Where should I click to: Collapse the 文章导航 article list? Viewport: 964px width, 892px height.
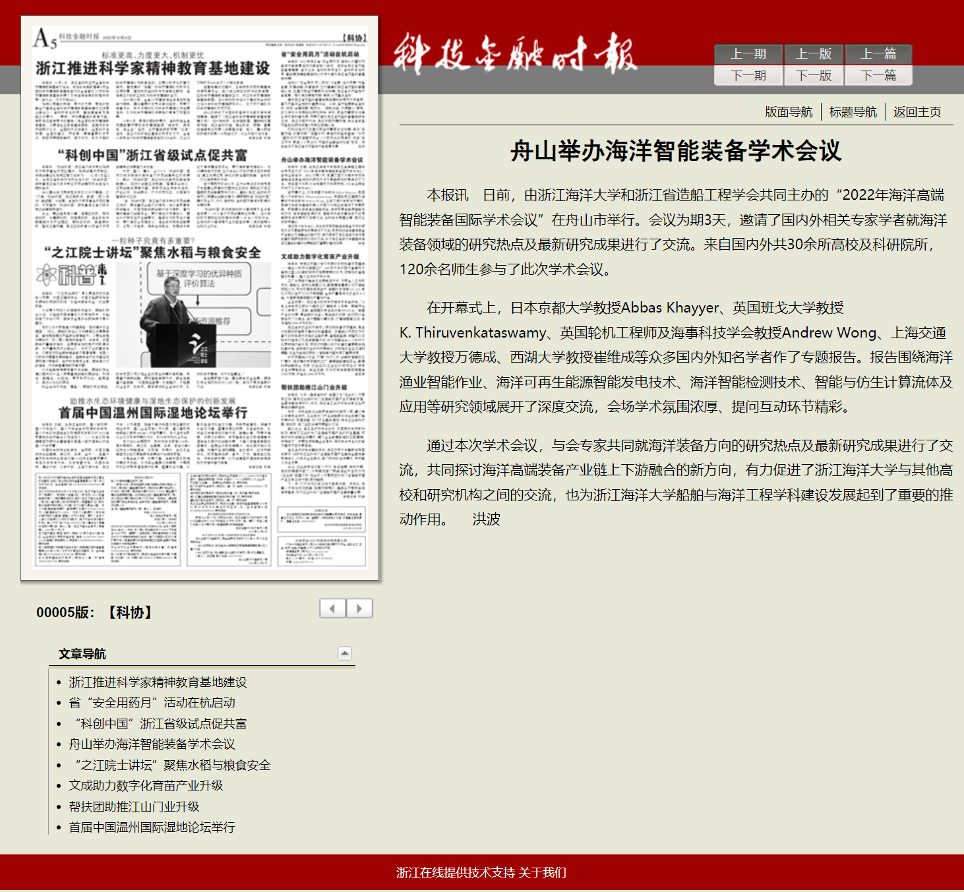click(345, 653)
